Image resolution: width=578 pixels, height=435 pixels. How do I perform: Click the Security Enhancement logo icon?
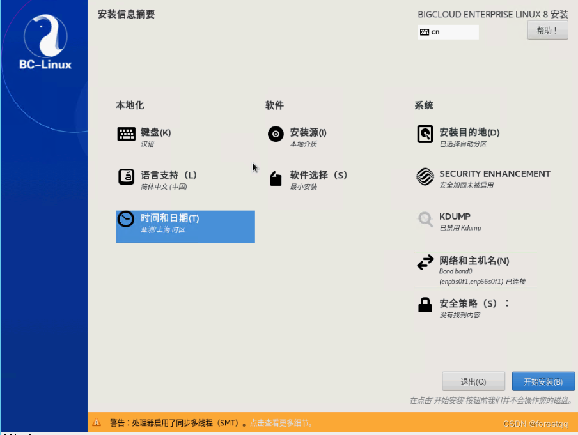pos(425,177)
